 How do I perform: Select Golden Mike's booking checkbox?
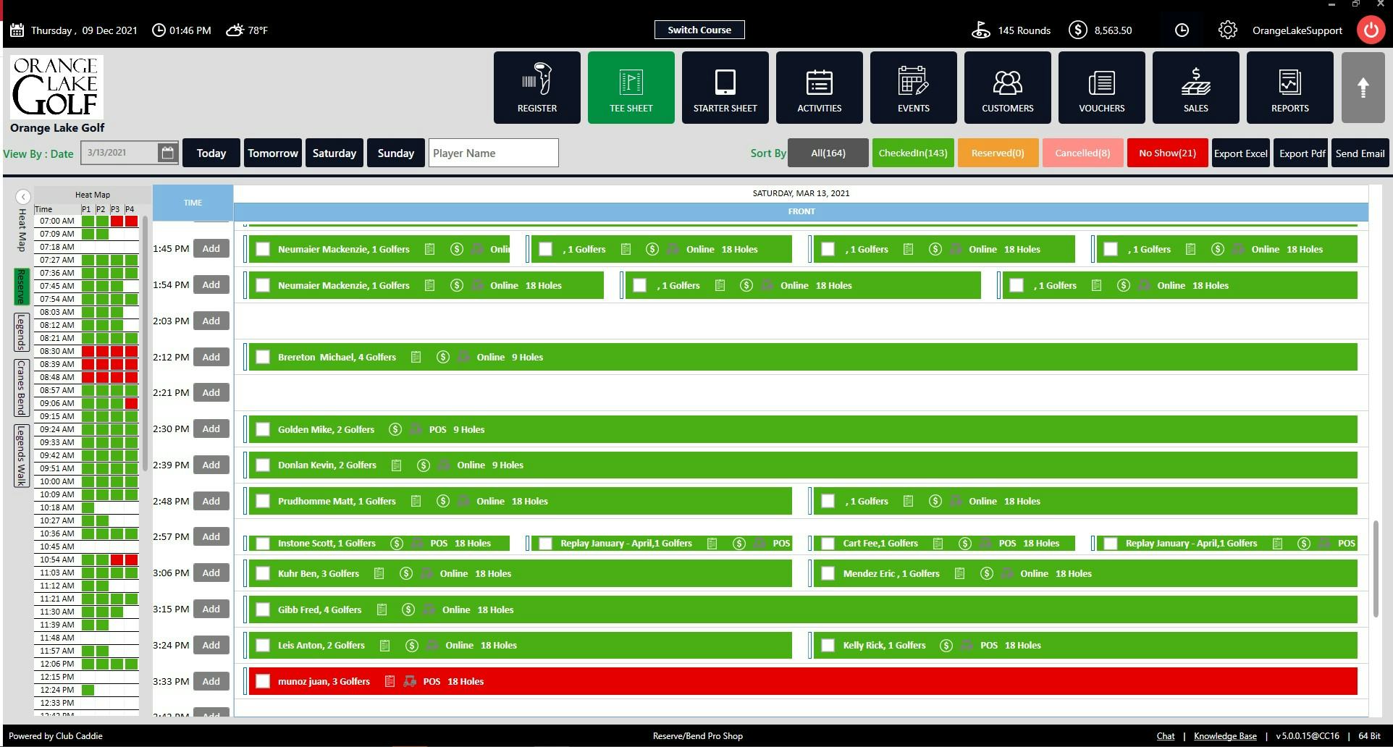click(x=262, y=429)
